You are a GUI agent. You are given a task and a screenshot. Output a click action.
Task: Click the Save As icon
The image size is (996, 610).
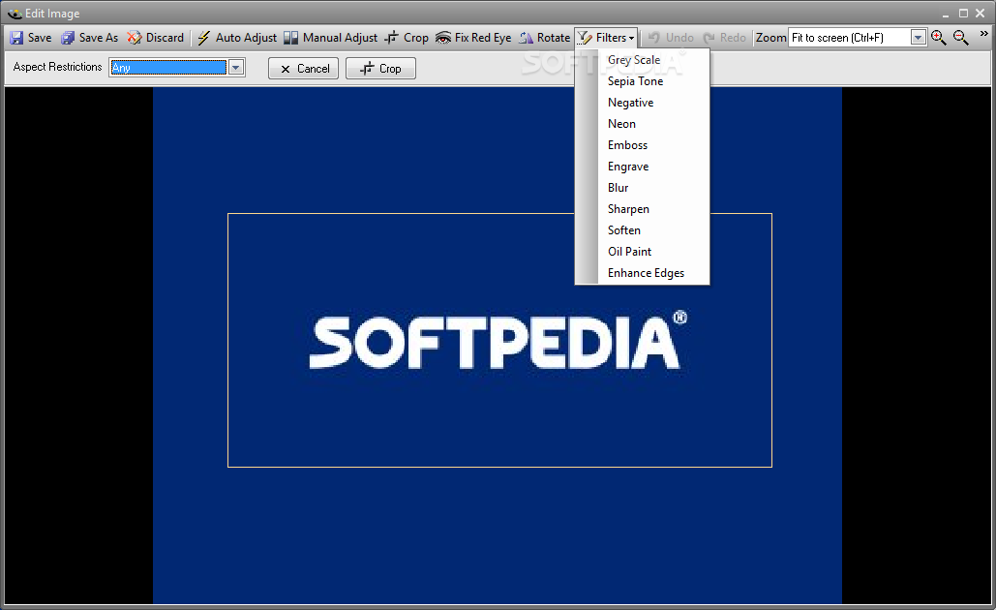68,38
